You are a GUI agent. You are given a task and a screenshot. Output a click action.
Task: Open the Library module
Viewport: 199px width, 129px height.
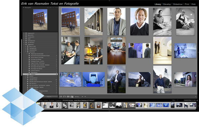pyautogui.click(x=158, y=4)
